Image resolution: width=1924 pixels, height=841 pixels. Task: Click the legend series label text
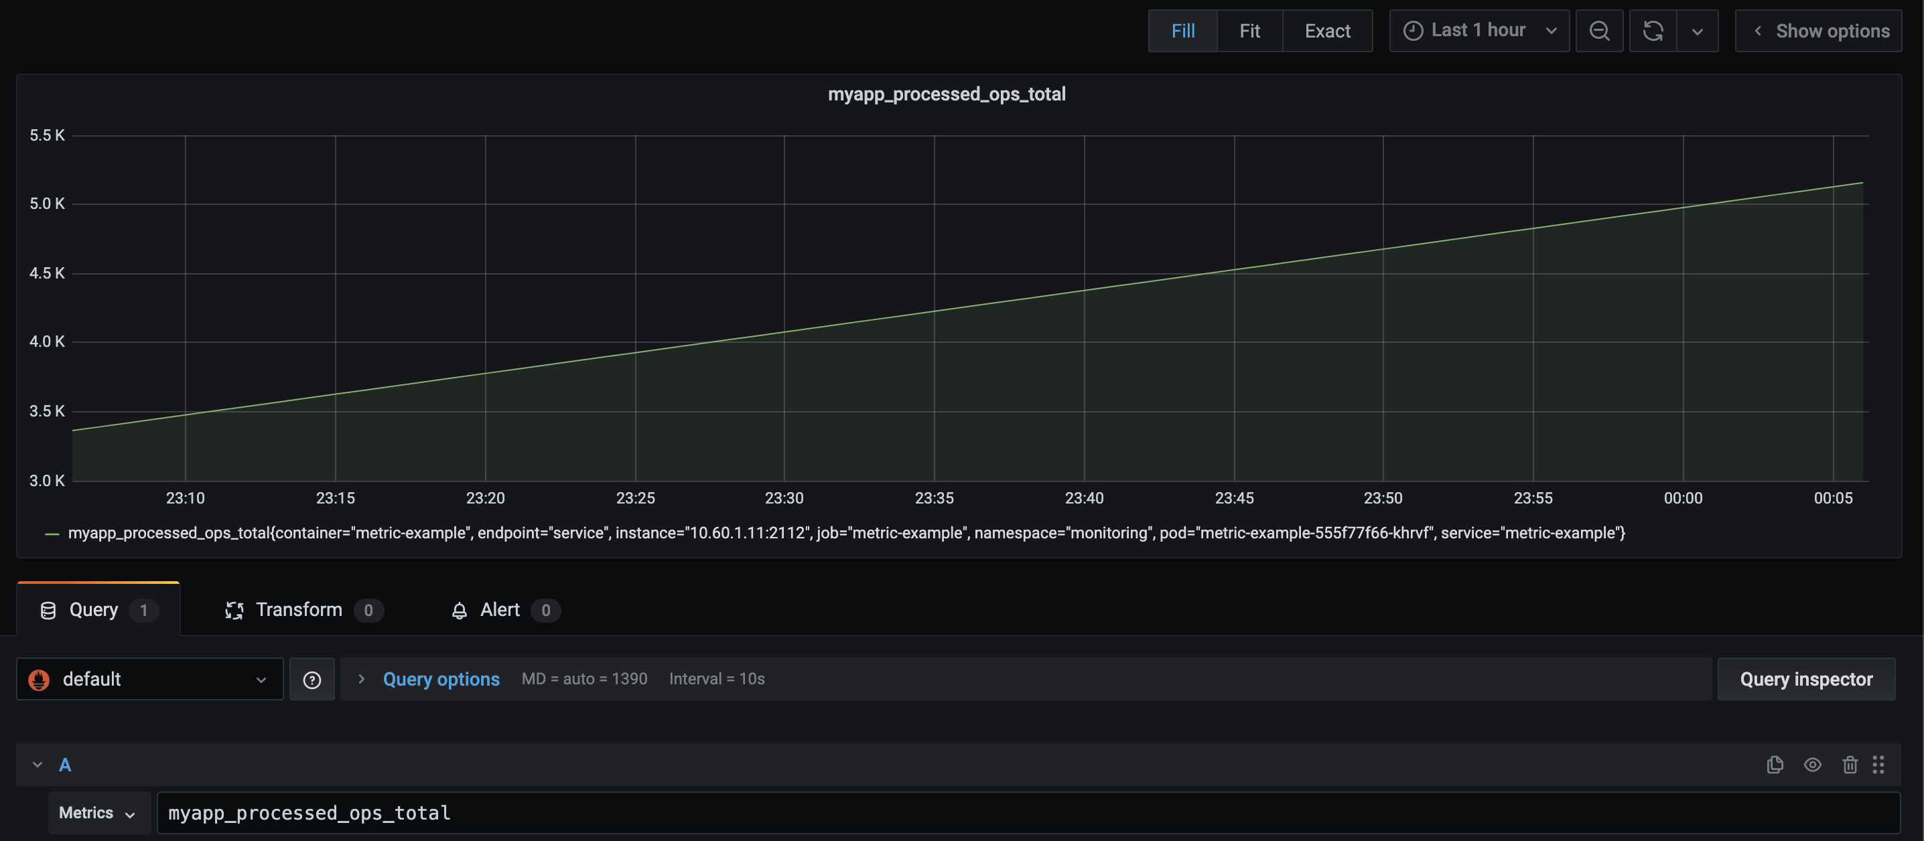[846, 533]
